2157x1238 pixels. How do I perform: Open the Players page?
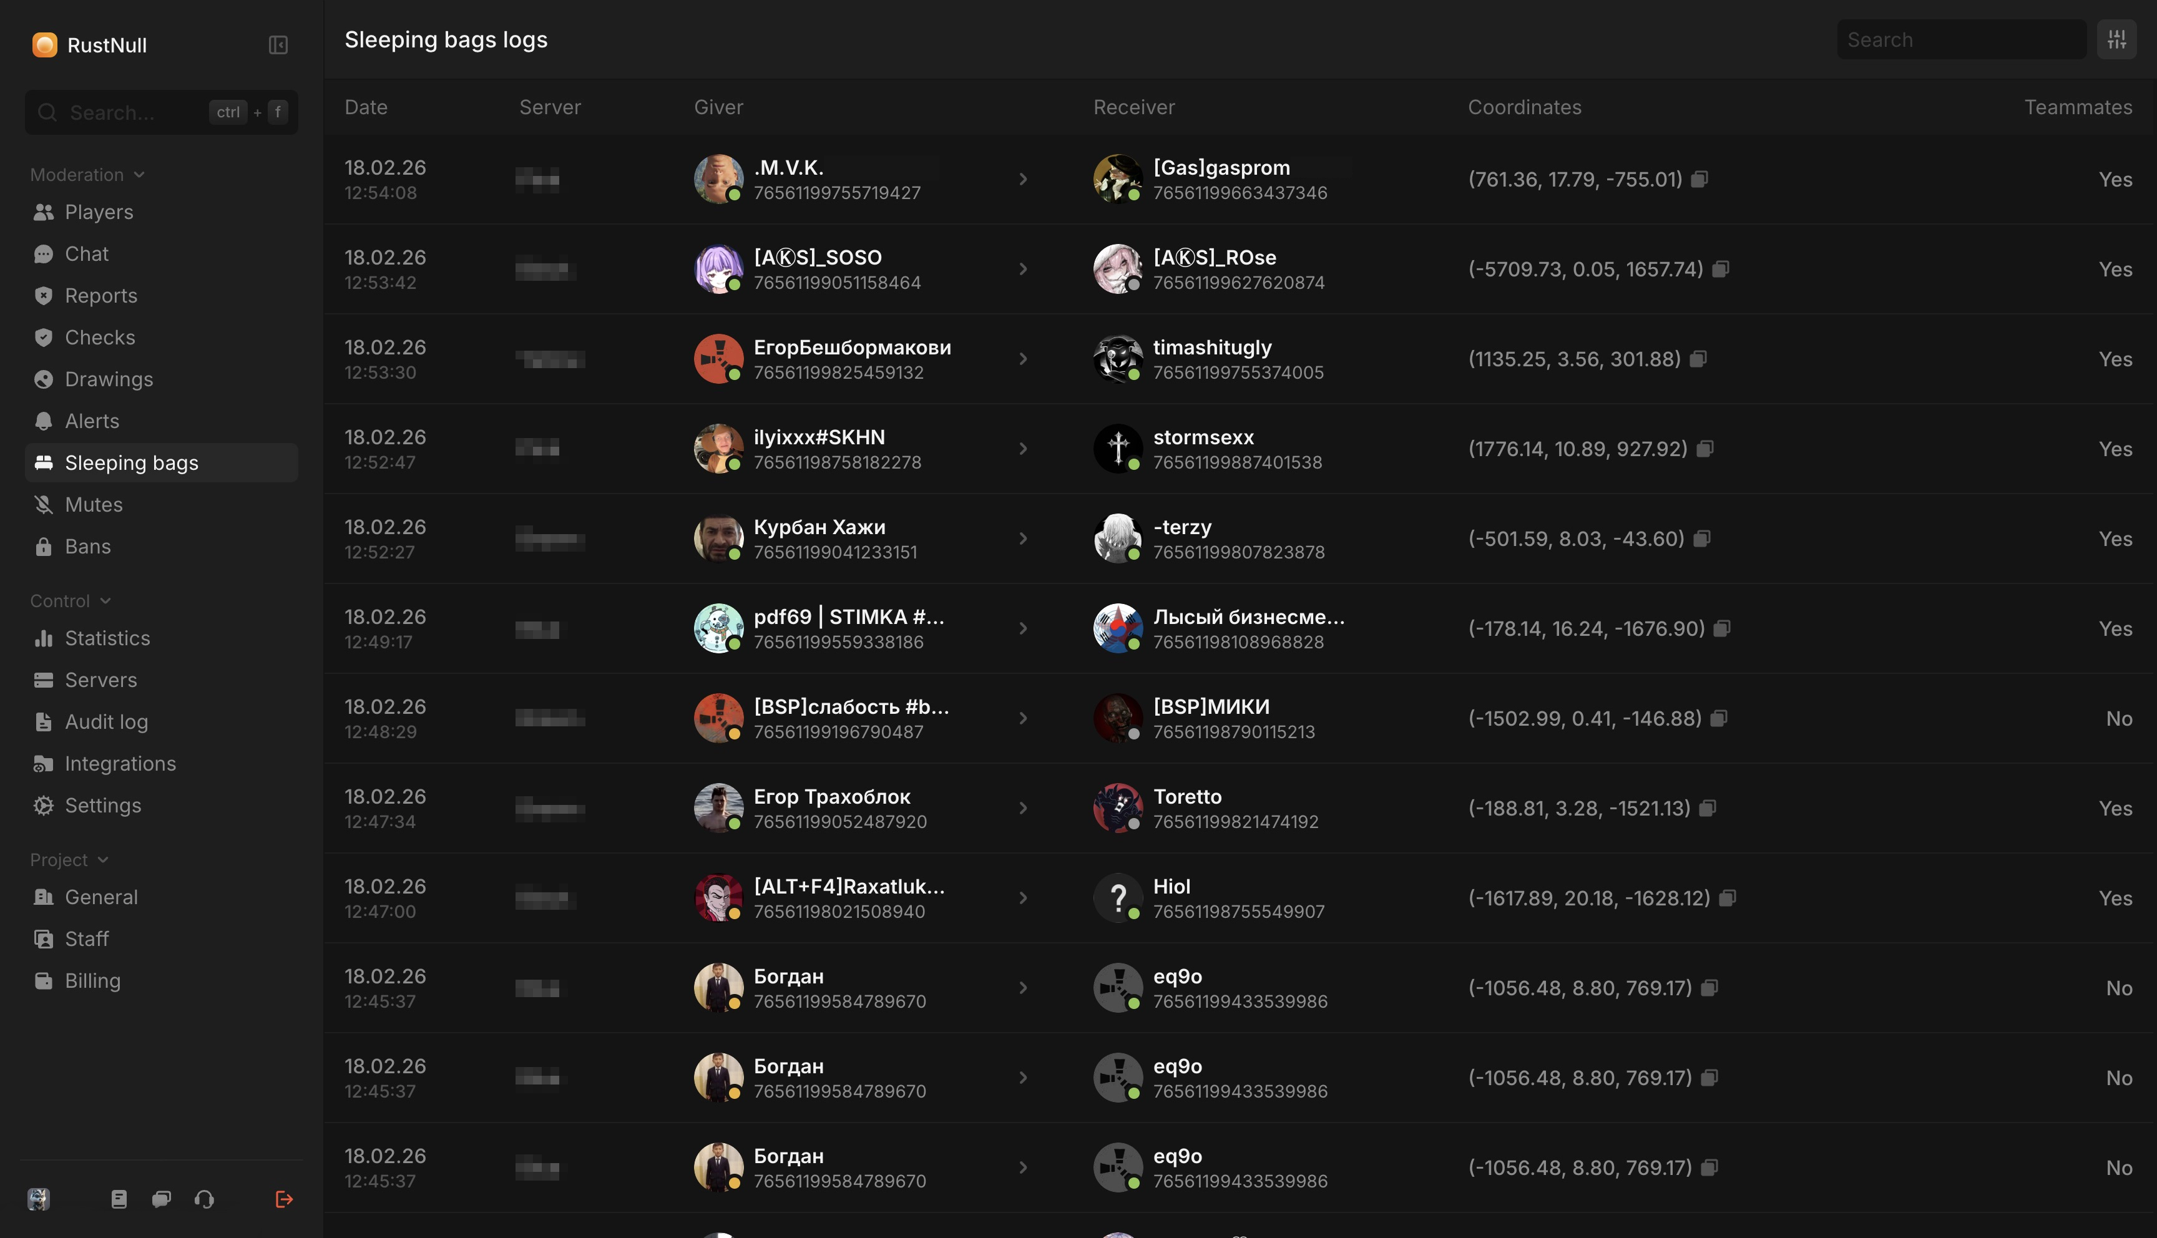click(99, 212)
